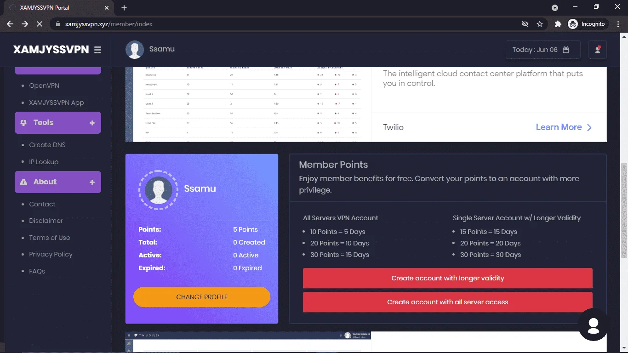628x353 pixels.
Task: Click the site lock icon in address bar
Action: (58, 24)
